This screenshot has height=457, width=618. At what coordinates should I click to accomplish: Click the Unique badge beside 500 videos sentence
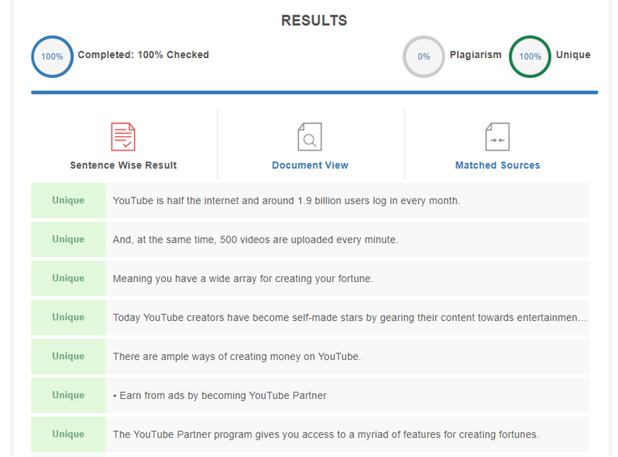click(68, 240)
